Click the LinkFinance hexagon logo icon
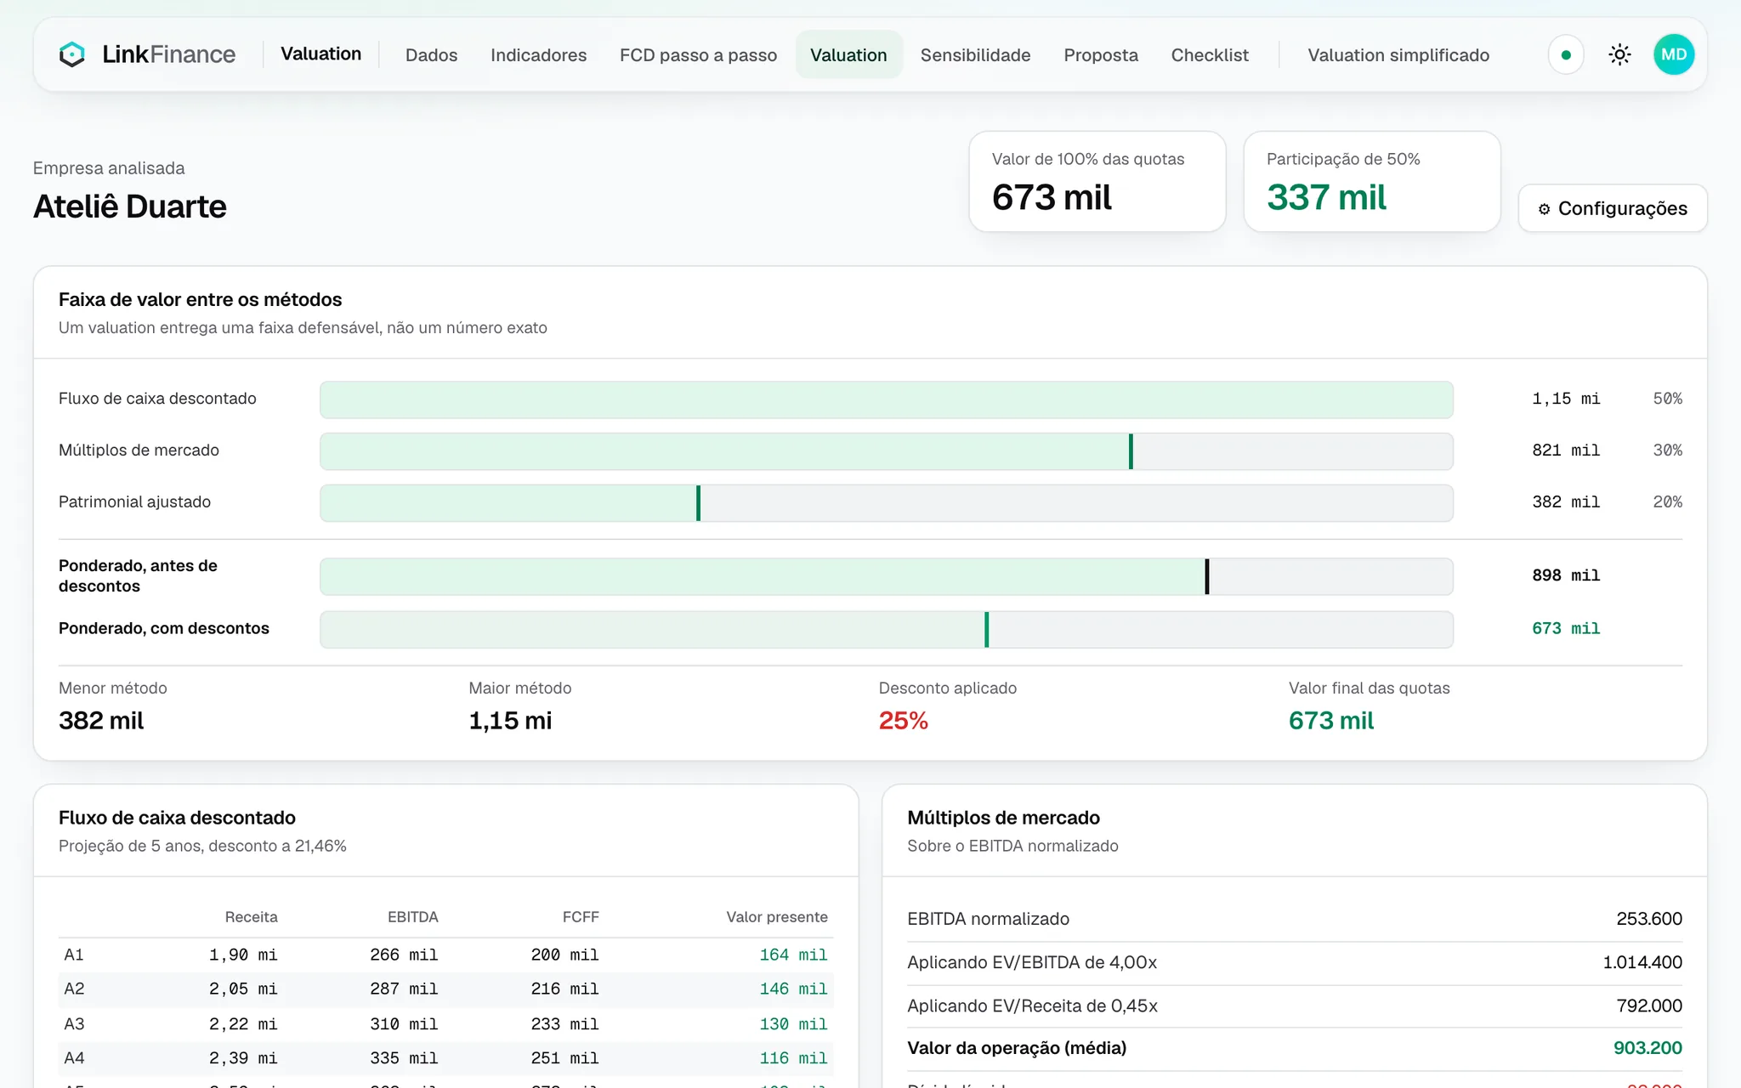Viewport: 1741px width, 1088px height. (72, 54)
